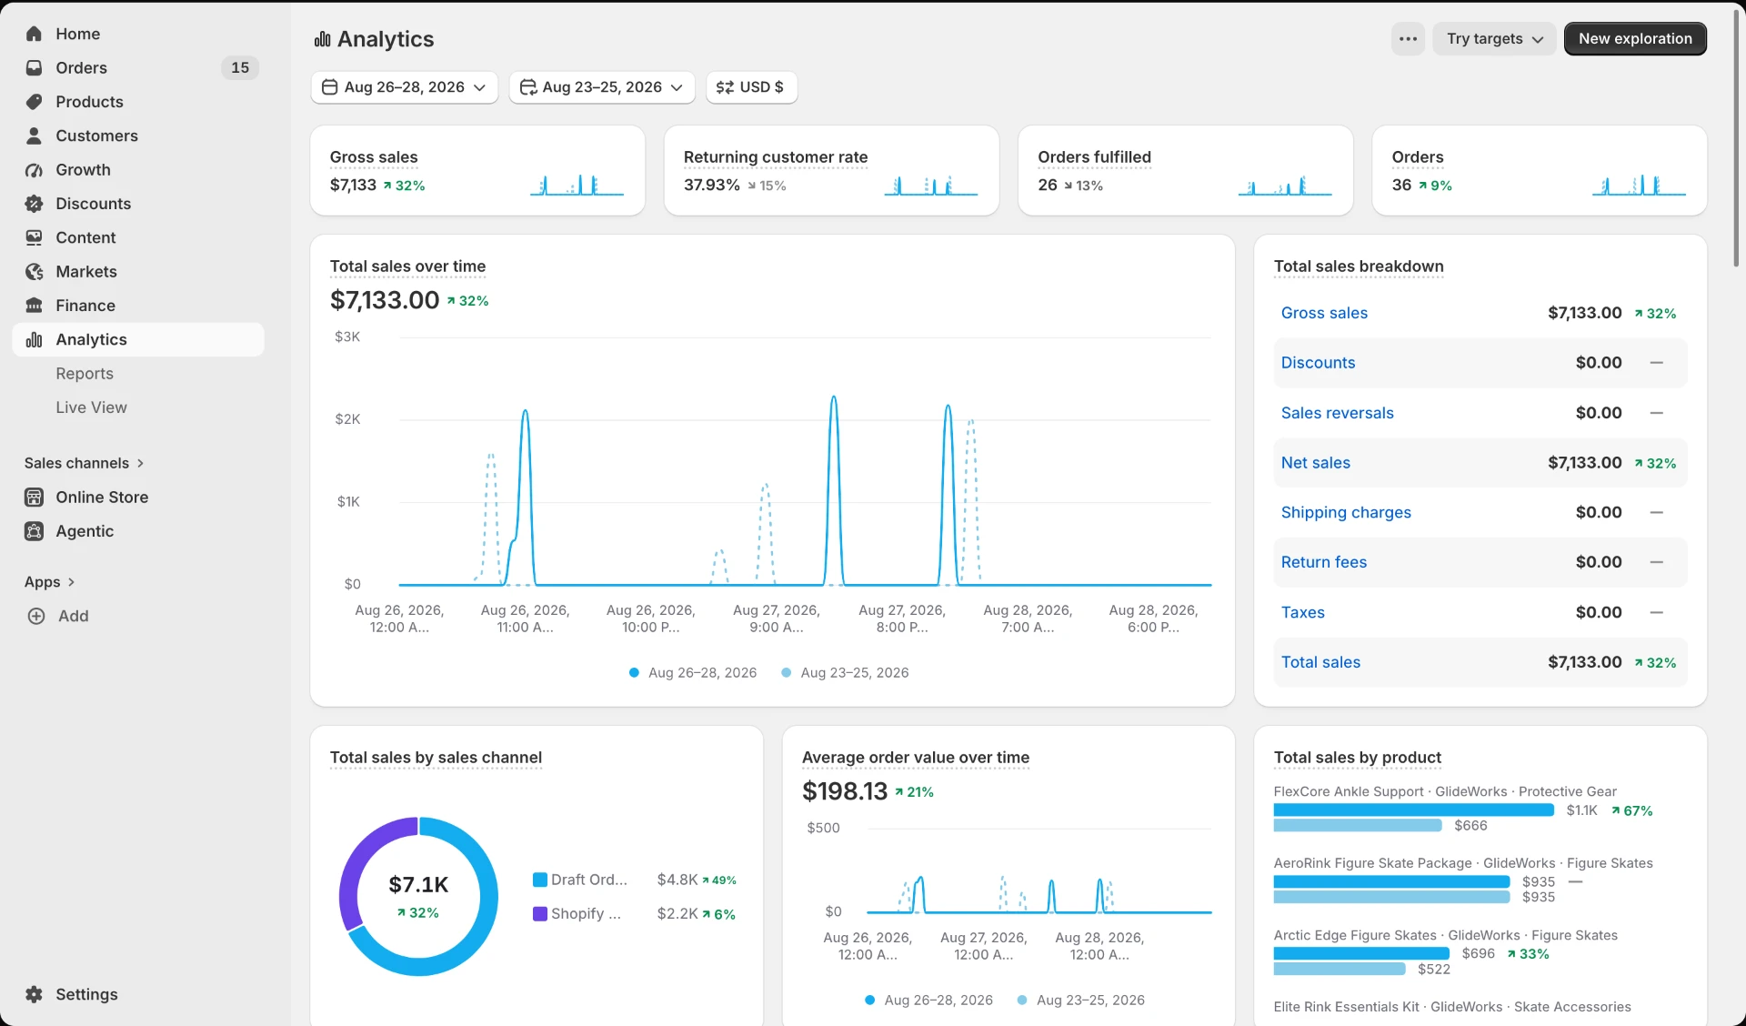Image resolution: width=1746 pixels, height=1026 pixels.
Task: Open the Live View submenu item
Action: pyautogui.click(x=91, y=407)
